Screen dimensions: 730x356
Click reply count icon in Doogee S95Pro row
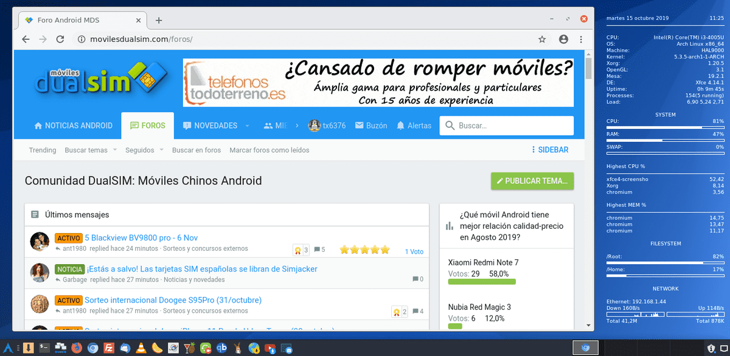click(x=414, y=312)
